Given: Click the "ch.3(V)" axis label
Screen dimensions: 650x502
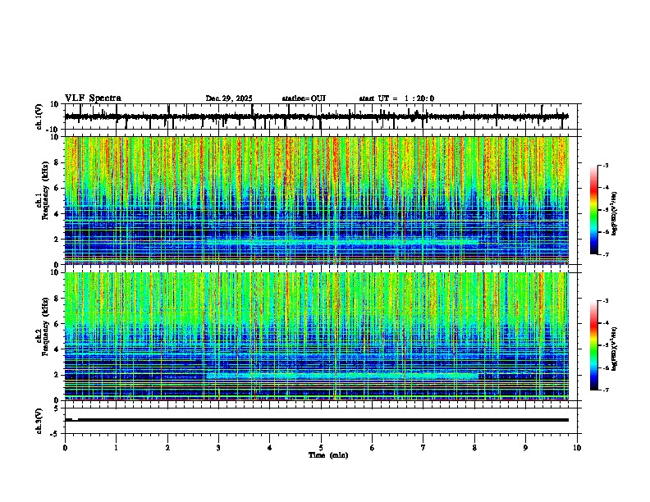Looking at the screenshot, I should pos(39,422).
